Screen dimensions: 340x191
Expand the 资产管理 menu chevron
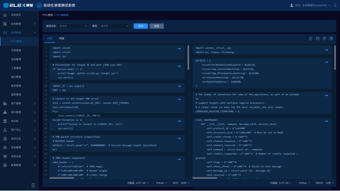point(35,104)
